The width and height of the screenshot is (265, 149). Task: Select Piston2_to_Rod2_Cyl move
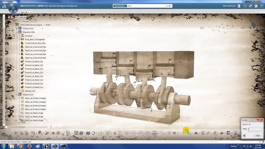click(34, 80)
